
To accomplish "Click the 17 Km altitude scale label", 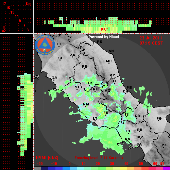I will (4, 4).
